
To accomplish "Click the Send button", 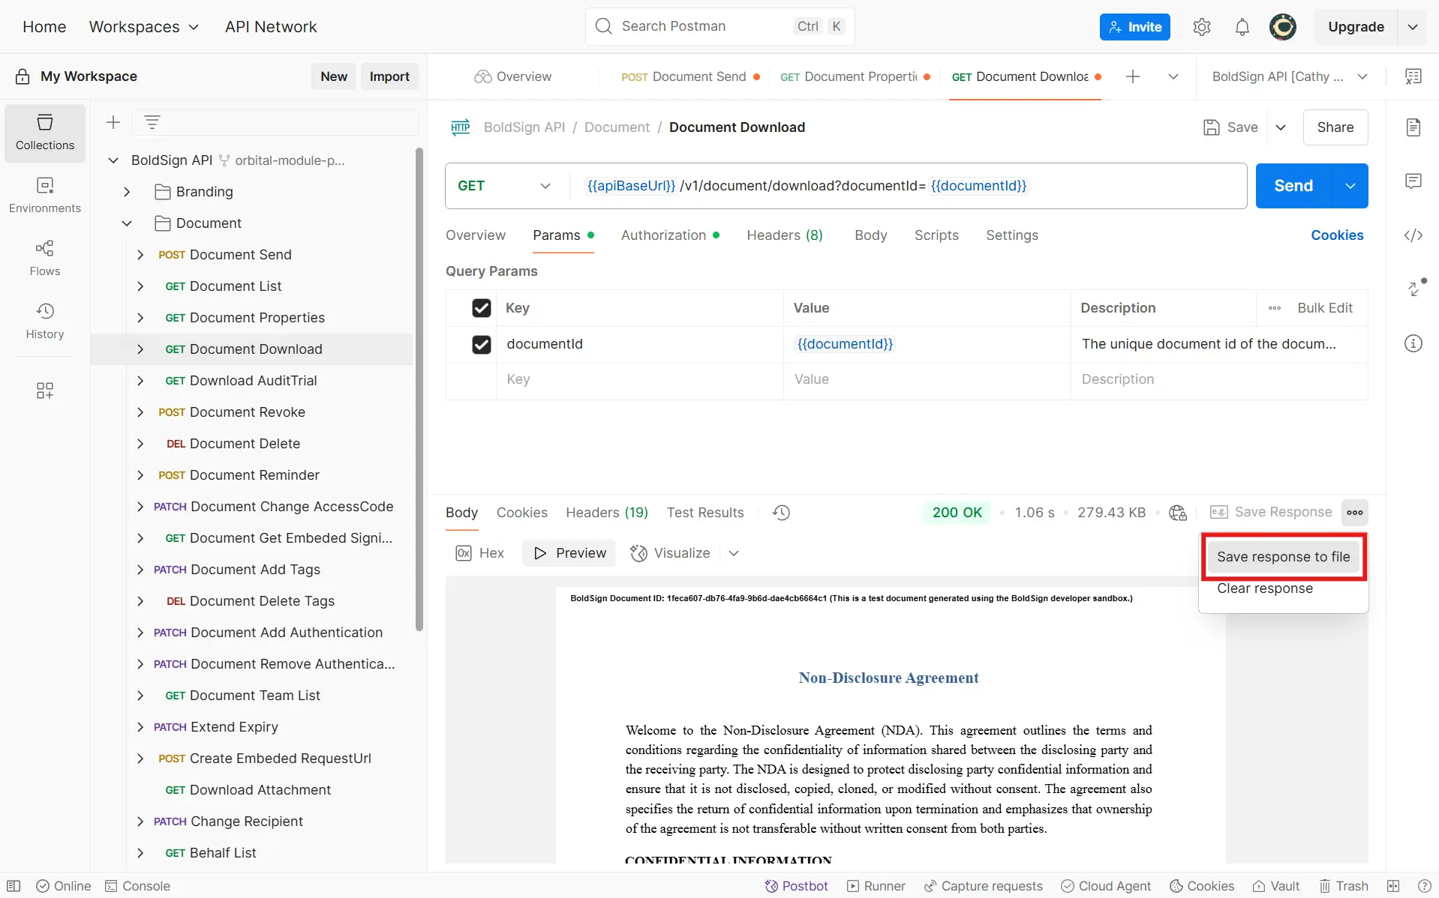I will coord(1293,186).
